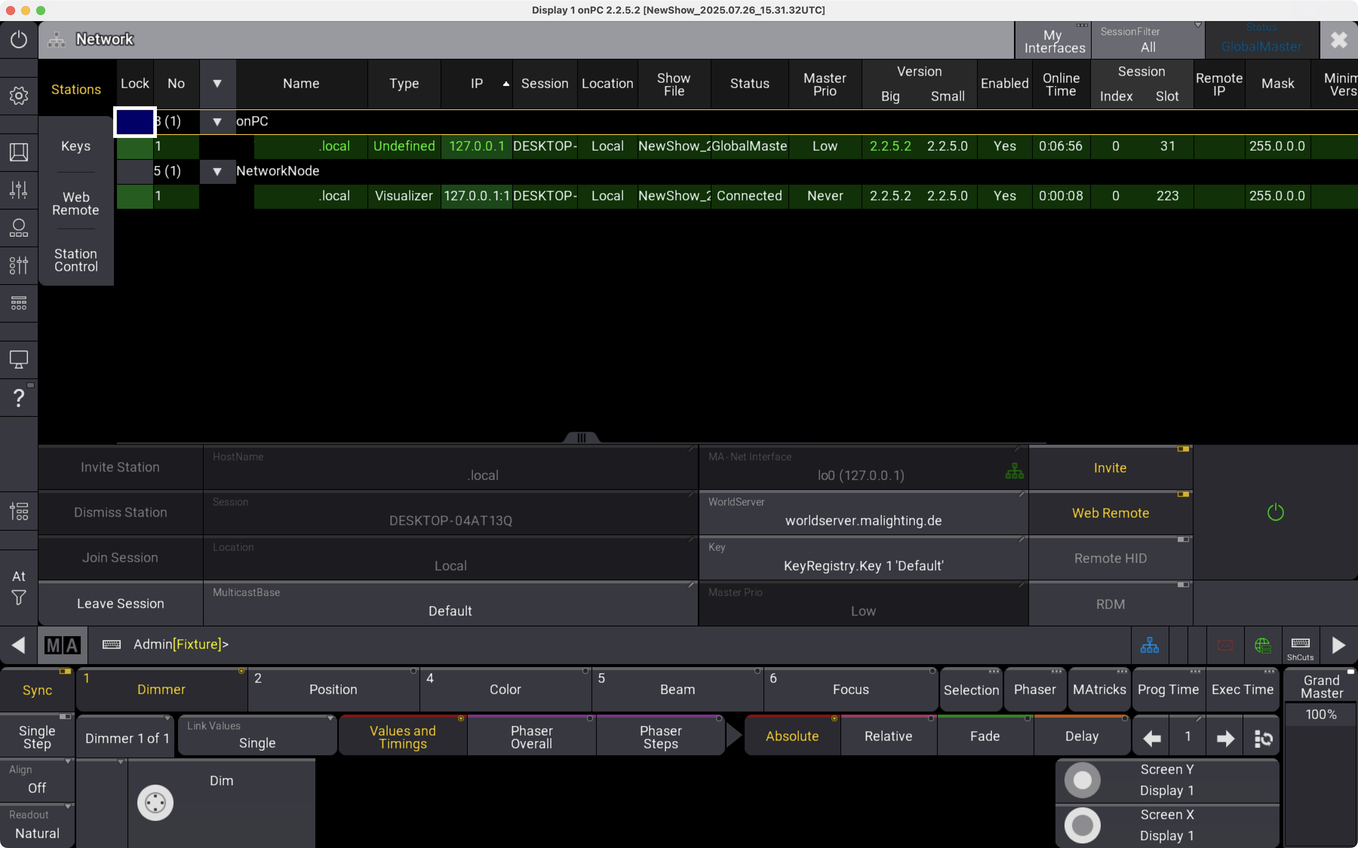The image size is (1358, 848).
Task: Toggle the Web Remote button
Action: click(x=1110, y=513)
